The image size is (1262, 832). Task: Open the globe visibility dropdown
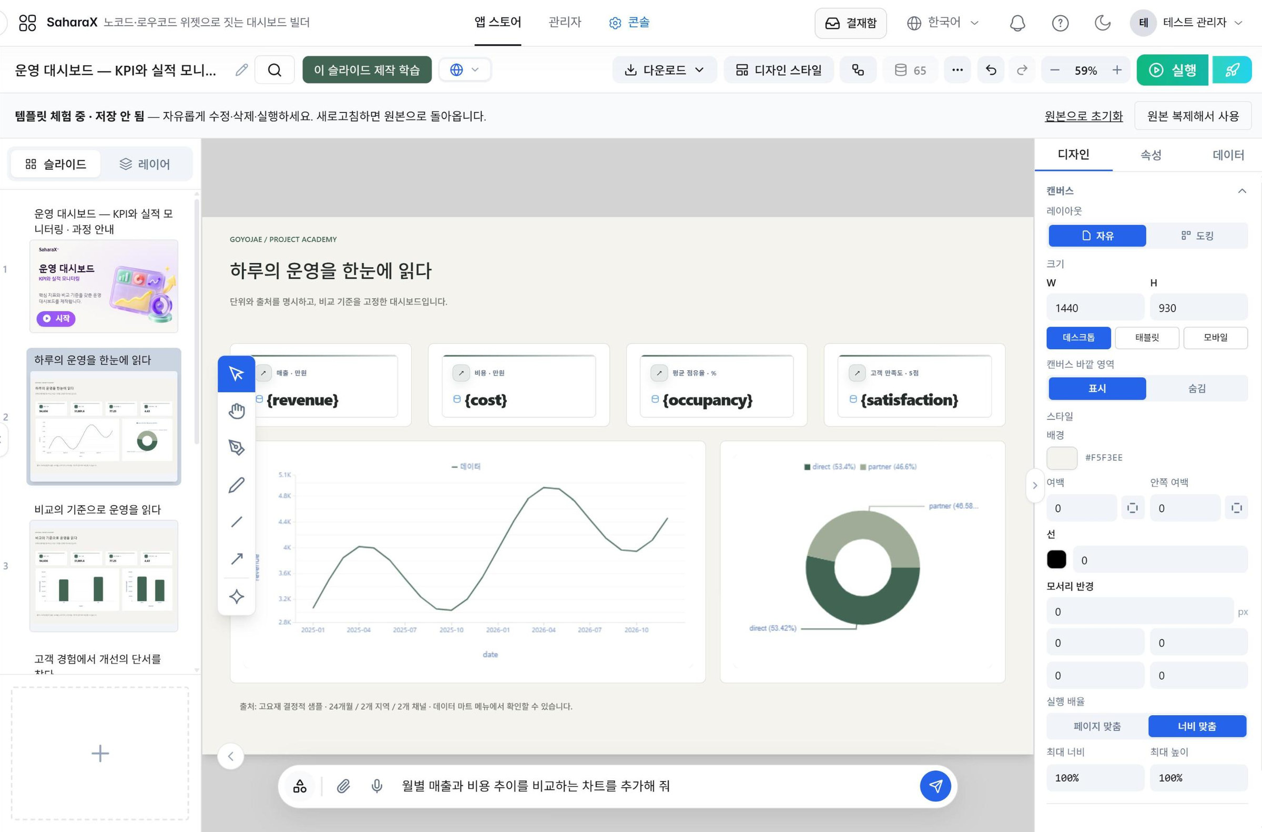pyautogui.click(x=465, y=70)
